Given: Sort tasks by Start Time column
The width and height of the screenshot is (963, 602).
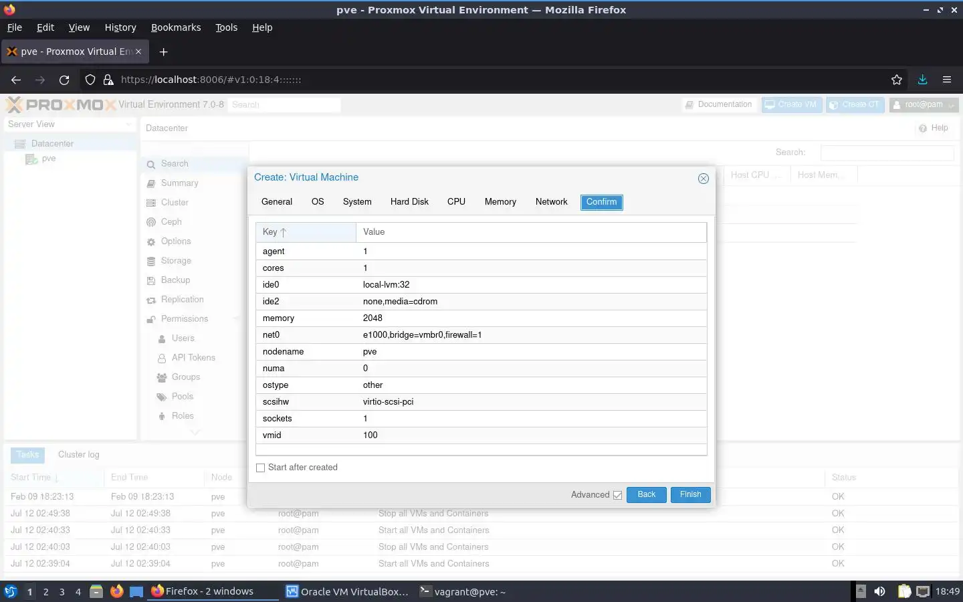Looking at the screenshot, I should click(x=53, y=478).
